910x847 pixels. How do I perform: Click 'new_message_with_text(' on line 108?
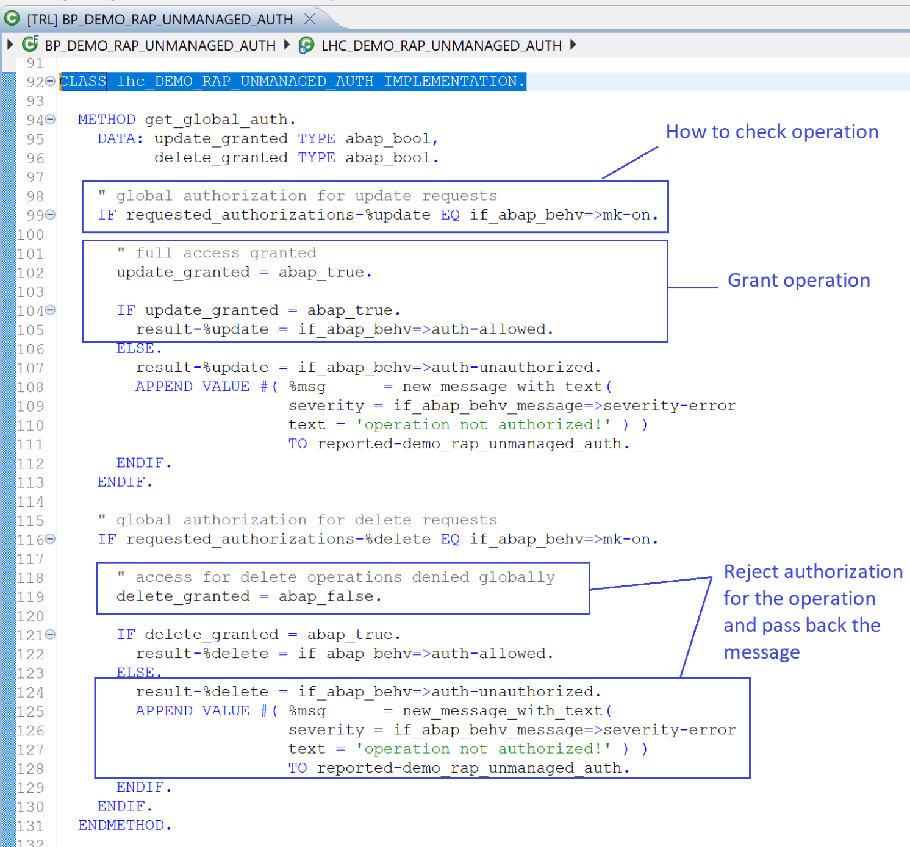(507, 387)
